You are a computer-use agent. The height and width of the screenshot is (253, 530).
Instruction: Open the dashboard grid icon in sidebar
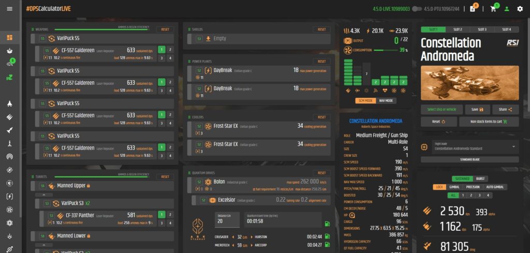pos(10,38)
